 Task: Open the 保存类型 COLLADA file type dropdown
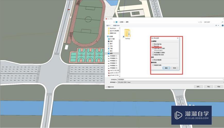click(170, 82)
